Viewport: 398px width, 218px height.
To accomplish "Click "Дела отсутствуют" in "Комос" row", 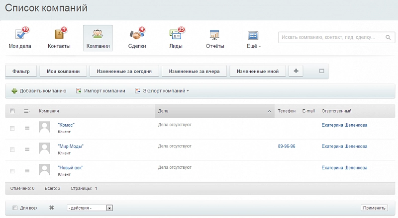I will tap(175, 125).
